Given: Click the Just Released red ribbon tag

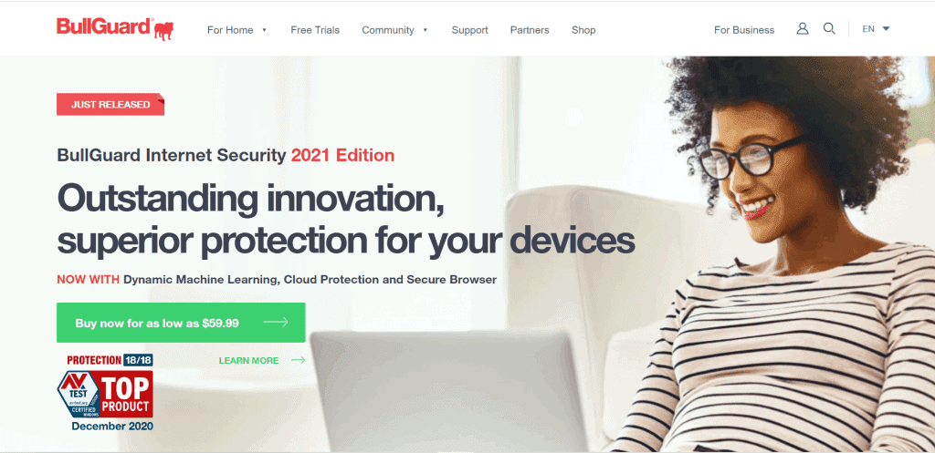Looking at the screenshot, I should (110, 104).
